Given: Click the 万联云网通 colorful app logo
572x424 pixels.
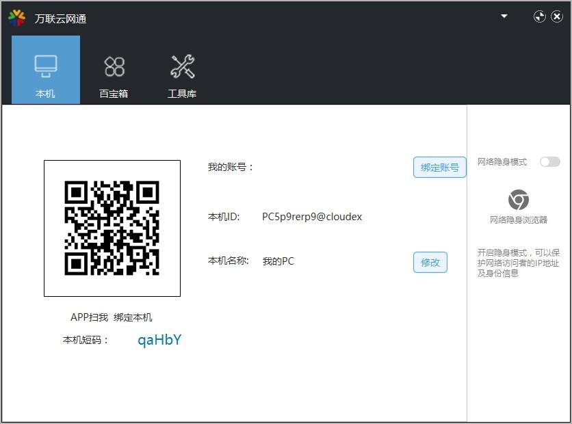Looking at the screenshot, I should pos(17,18).
